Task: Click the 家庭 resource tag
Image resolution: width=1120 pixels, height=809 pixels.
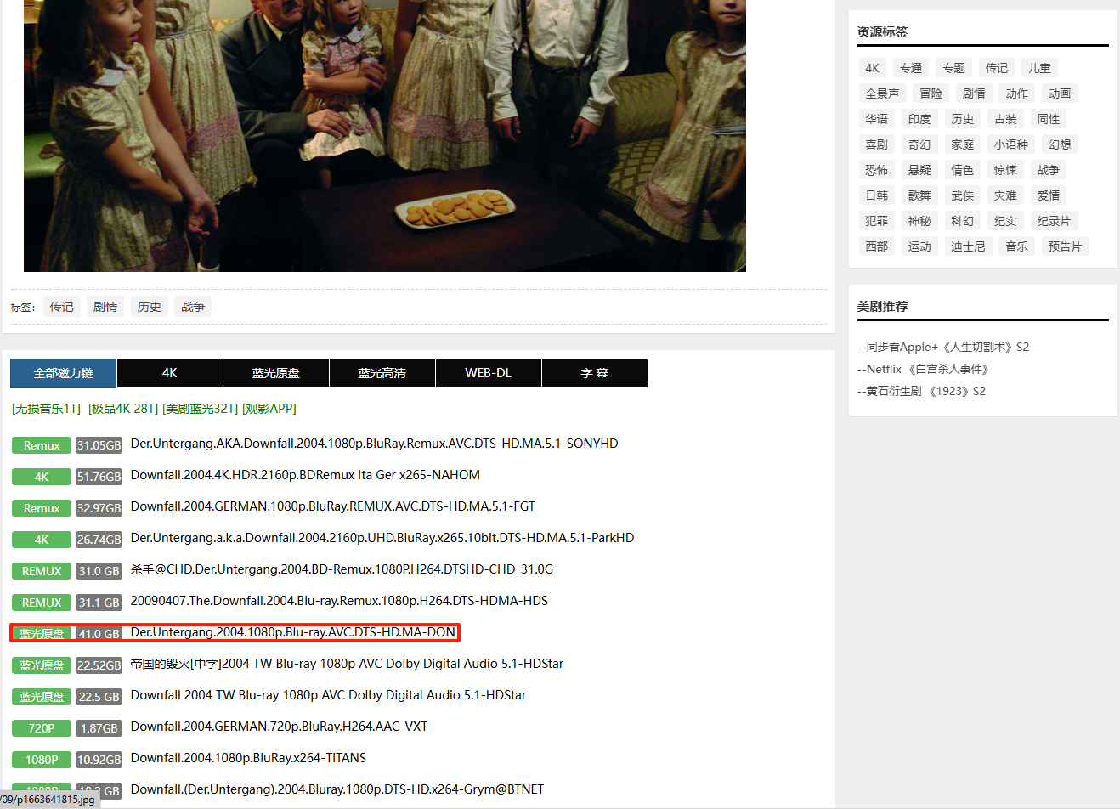Action: pos(963,144)
